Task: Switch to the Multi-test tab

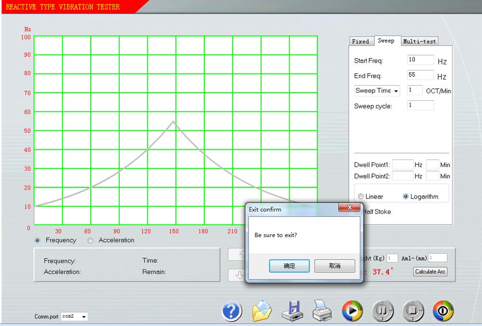Action: click(419, 42)
